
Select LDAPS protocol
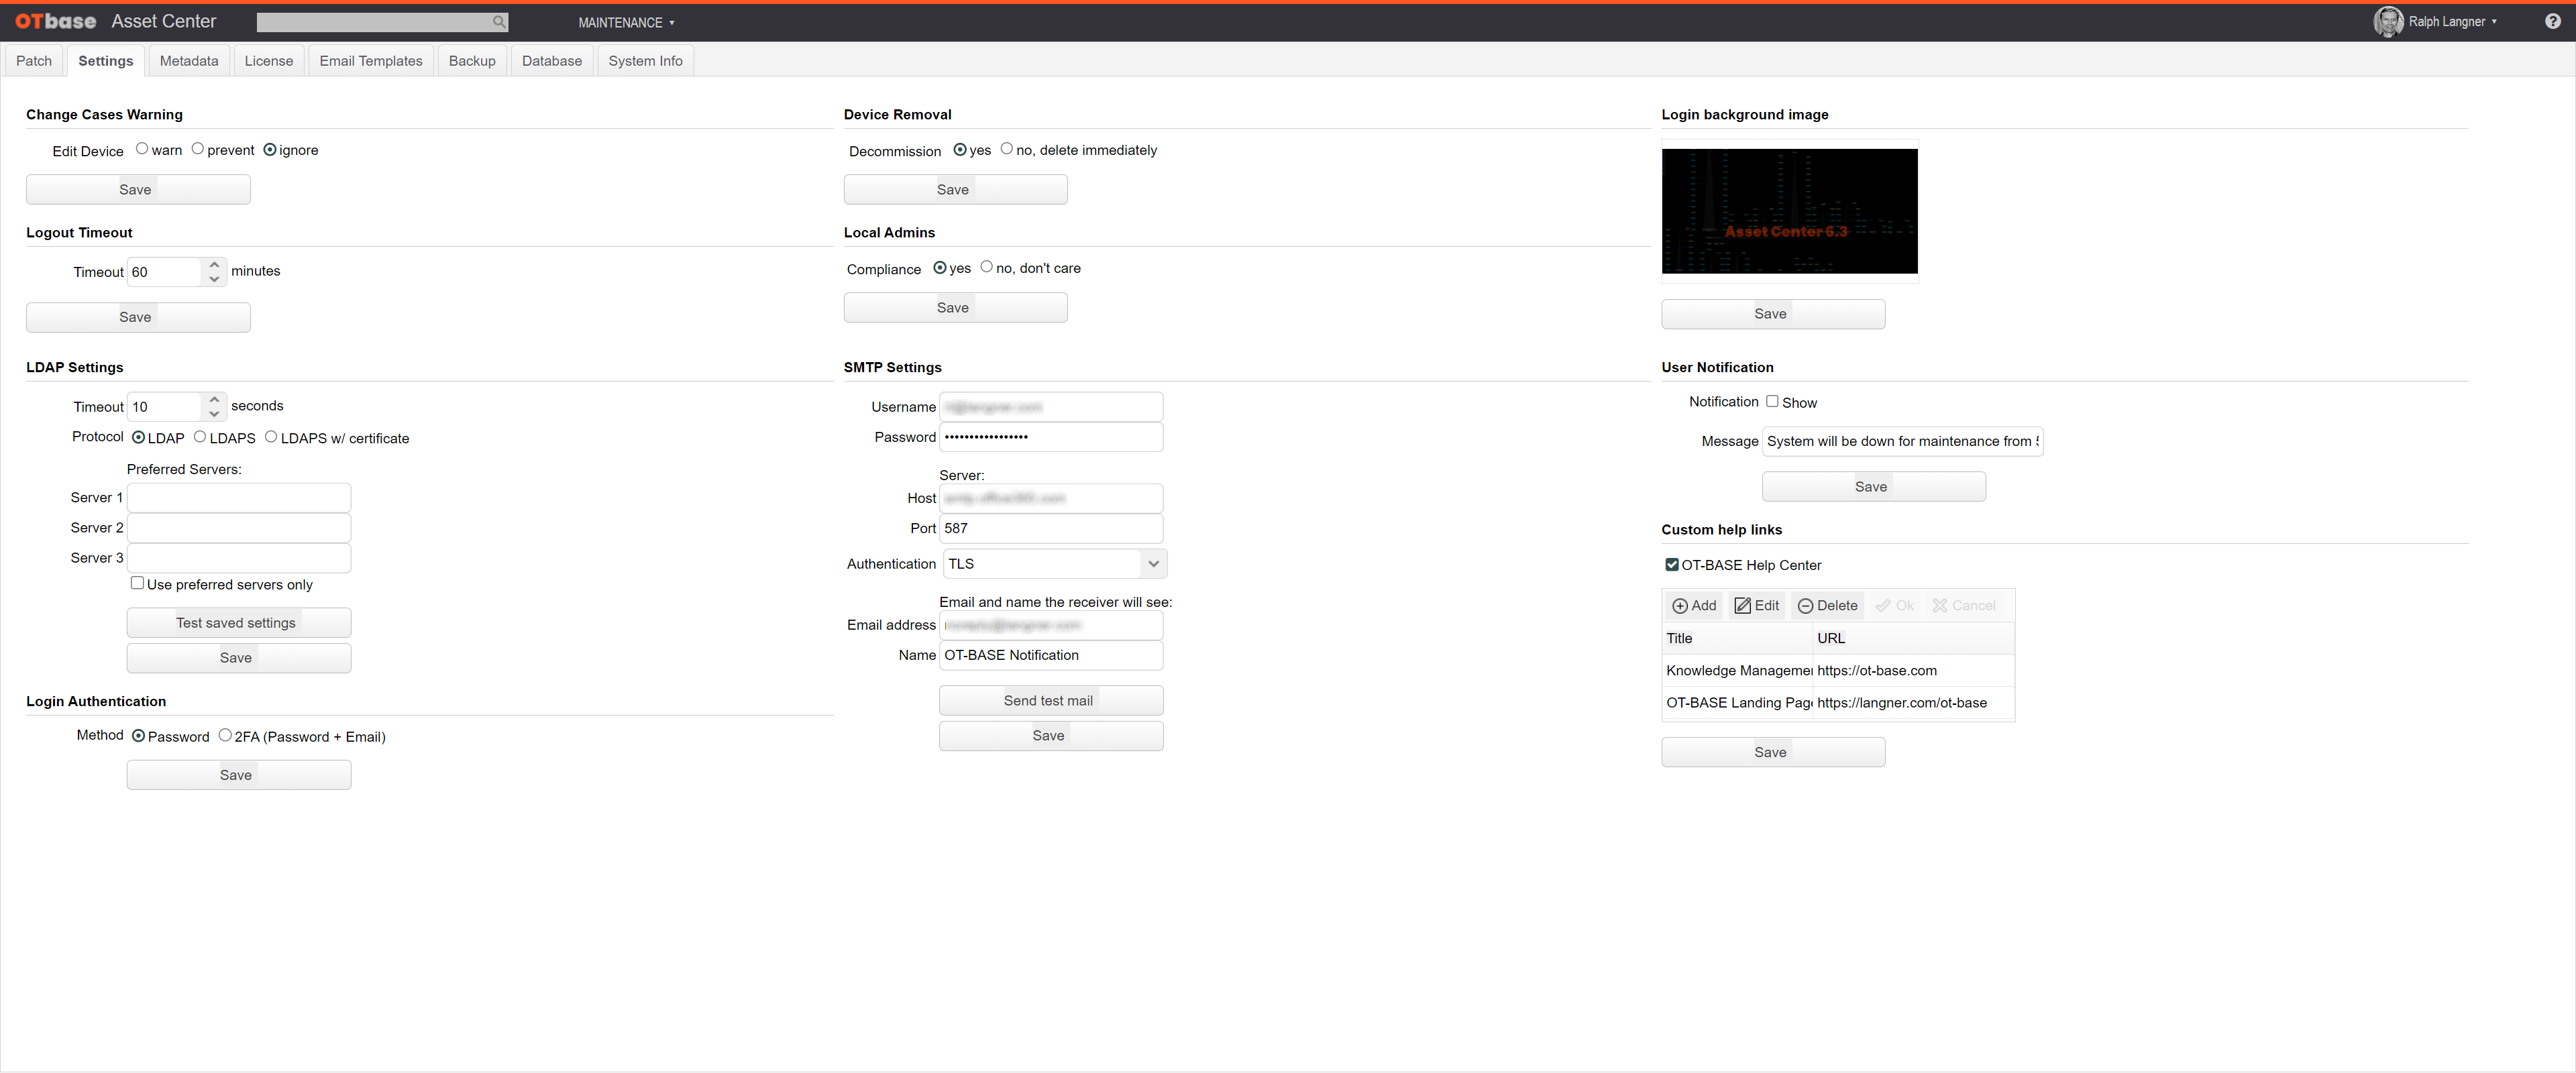click(x=200, y=437)
